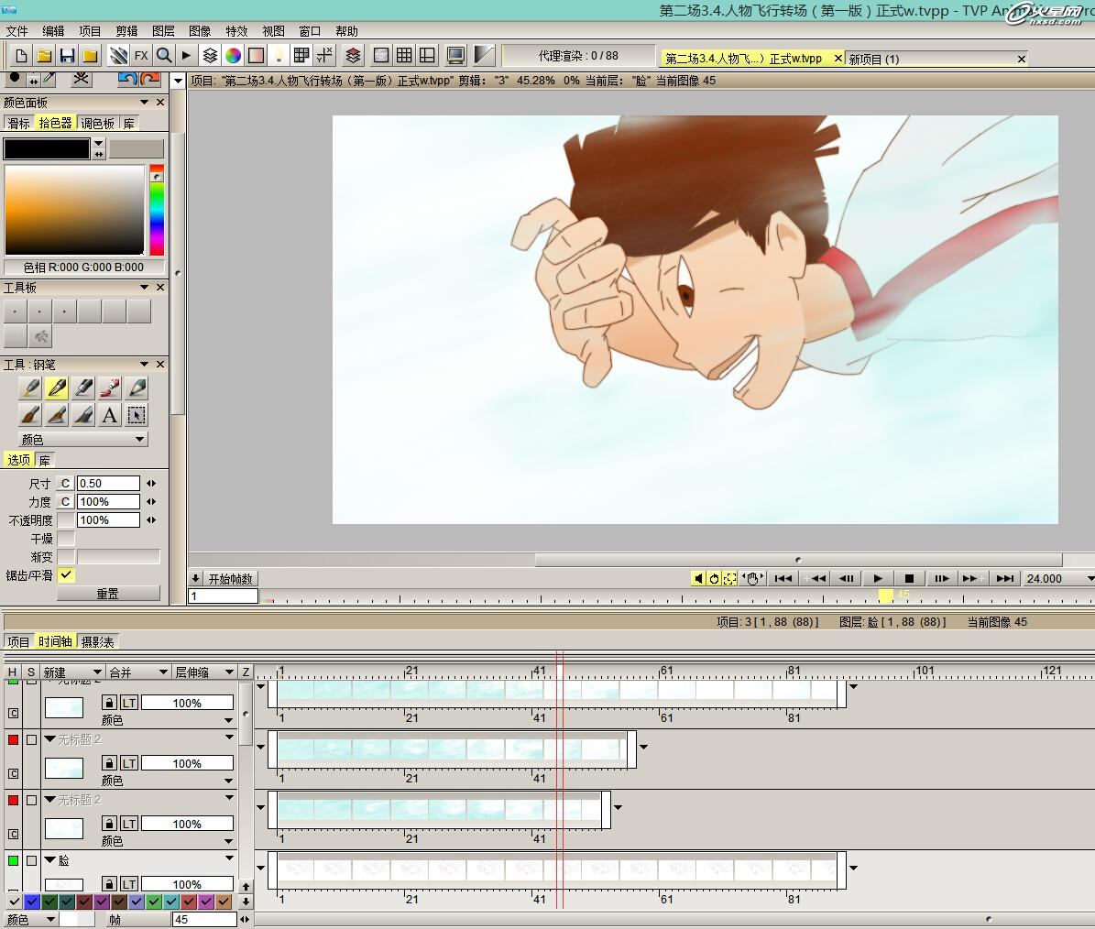
Task: Open the 新建 layer dropdown
Action: (71, 672)
